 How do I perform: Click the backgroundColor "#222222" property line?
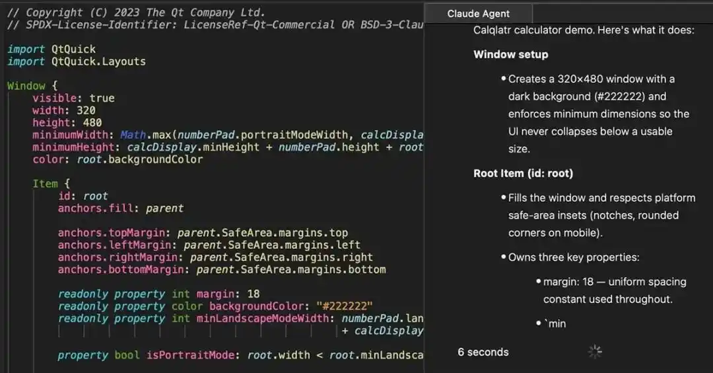pyautogui.click(x=215, y=306)
